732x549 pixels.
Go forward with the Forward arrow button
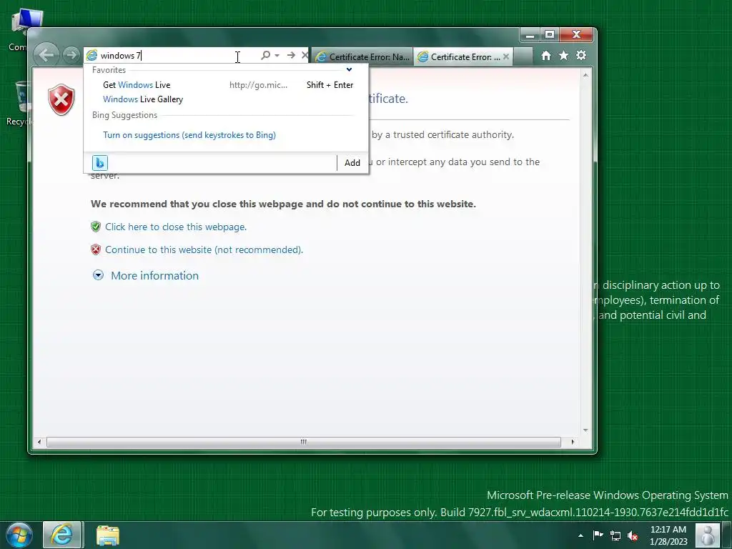[71, 55]
